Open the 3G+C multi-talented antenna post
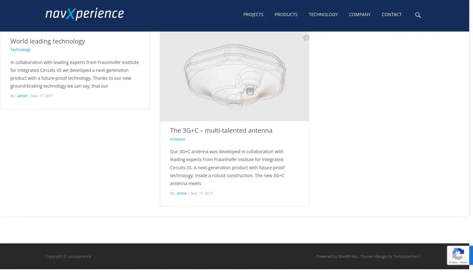The width and height of the screenshot is (473, 273). click(x=221, y=130)
